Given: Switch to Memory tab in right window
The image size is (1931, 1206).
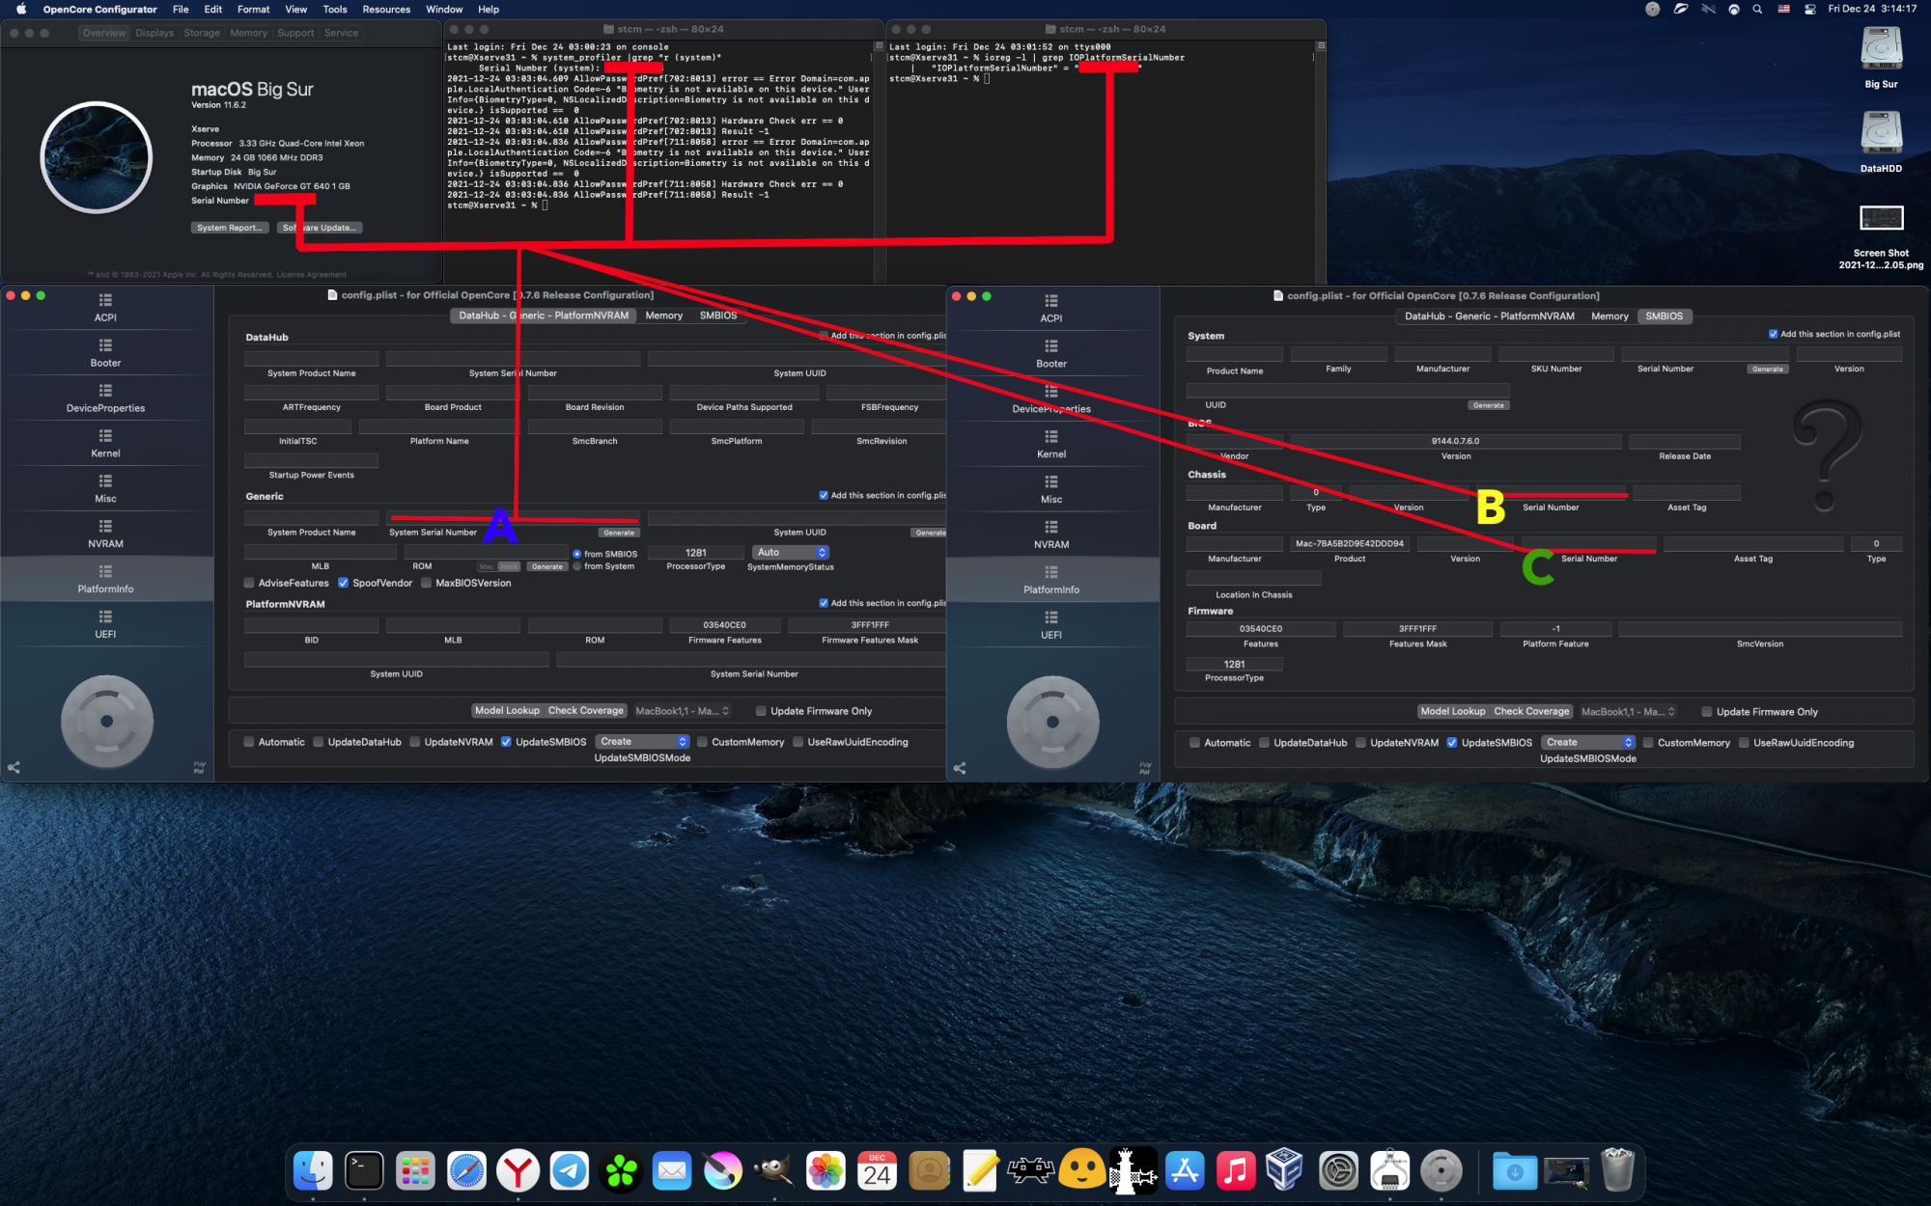Looking at the screenshot, I should [1609, 316].
